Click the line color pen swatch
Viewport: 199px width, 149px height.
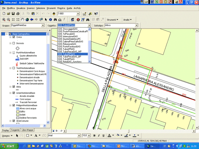coord(126,136)
